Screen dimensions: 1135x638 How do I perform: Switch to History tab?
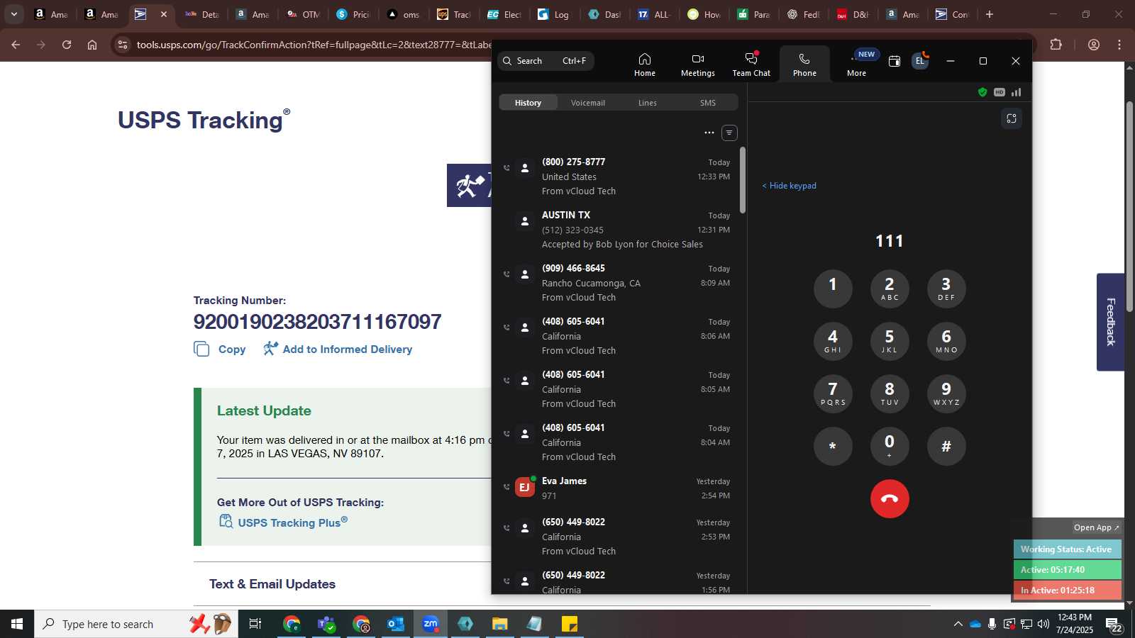click(x=528, y=103)
